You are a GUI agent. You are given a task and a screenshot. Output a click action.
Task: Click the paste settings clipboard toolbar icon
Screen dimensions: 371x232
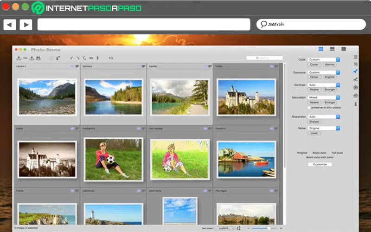pyautogui.click(x=58, y=58)
